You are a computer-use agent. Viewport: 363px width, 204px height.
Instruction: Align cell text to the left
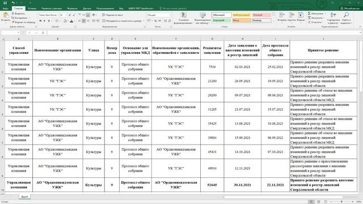click(x=79, y=21)
